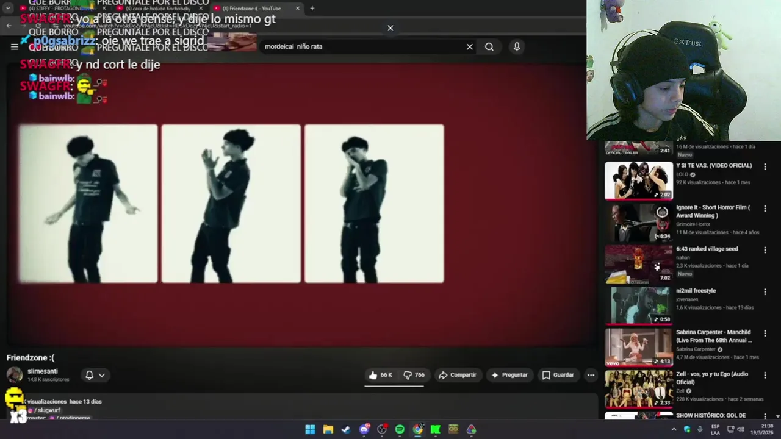Like the video with the thumbs up button

point(381,375)
